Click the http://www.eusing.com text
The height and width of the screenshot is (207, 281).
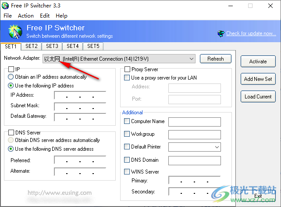click(60, 193)
